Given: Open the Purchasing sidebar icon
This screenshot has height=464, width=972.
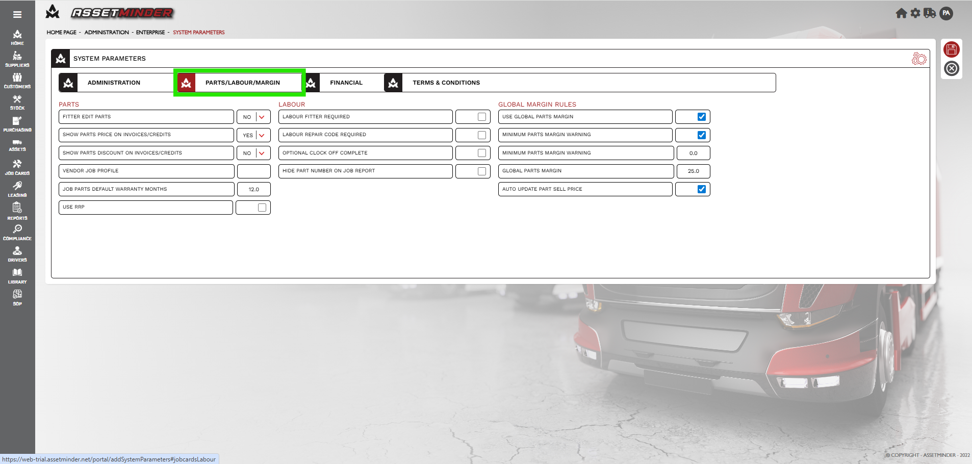Looking at the screenshot, I should point(17,123).
